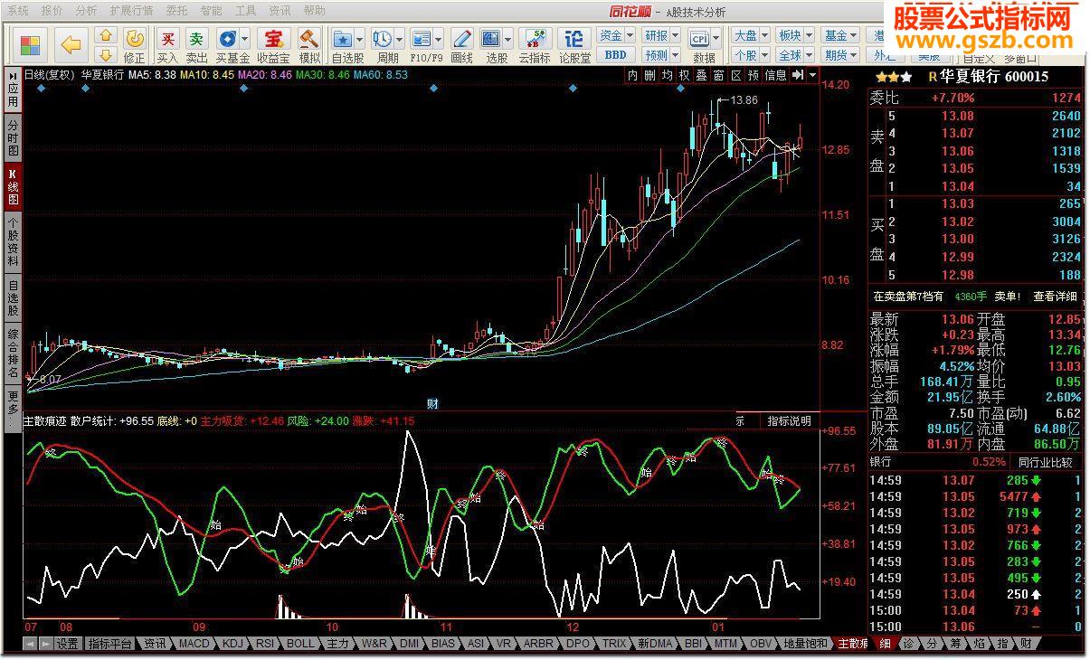Open the 扩展行情 menu
The width and height of the screenshot is (1090, 660).
(132, 11)
